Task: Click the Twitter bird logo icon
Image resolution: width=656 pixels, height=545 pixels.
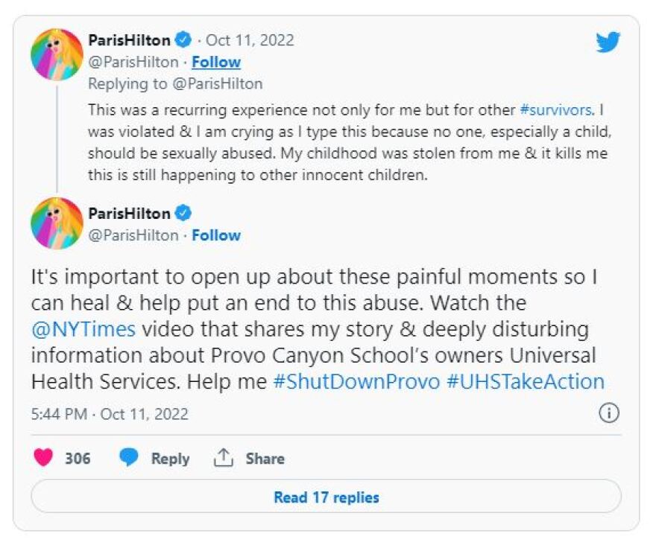Action: click(x=608, y=42)
